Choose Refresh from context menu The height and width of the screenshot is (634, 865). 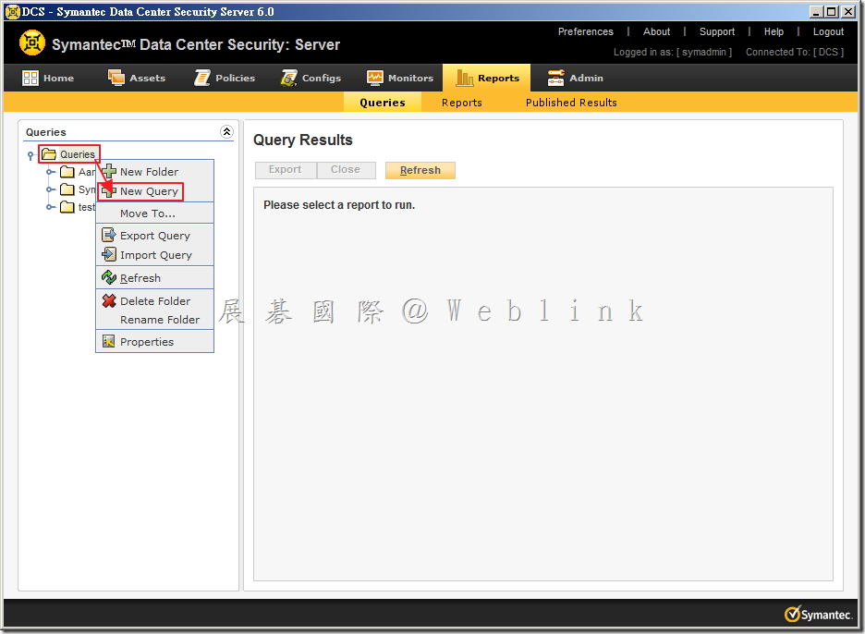coord(155,277)
